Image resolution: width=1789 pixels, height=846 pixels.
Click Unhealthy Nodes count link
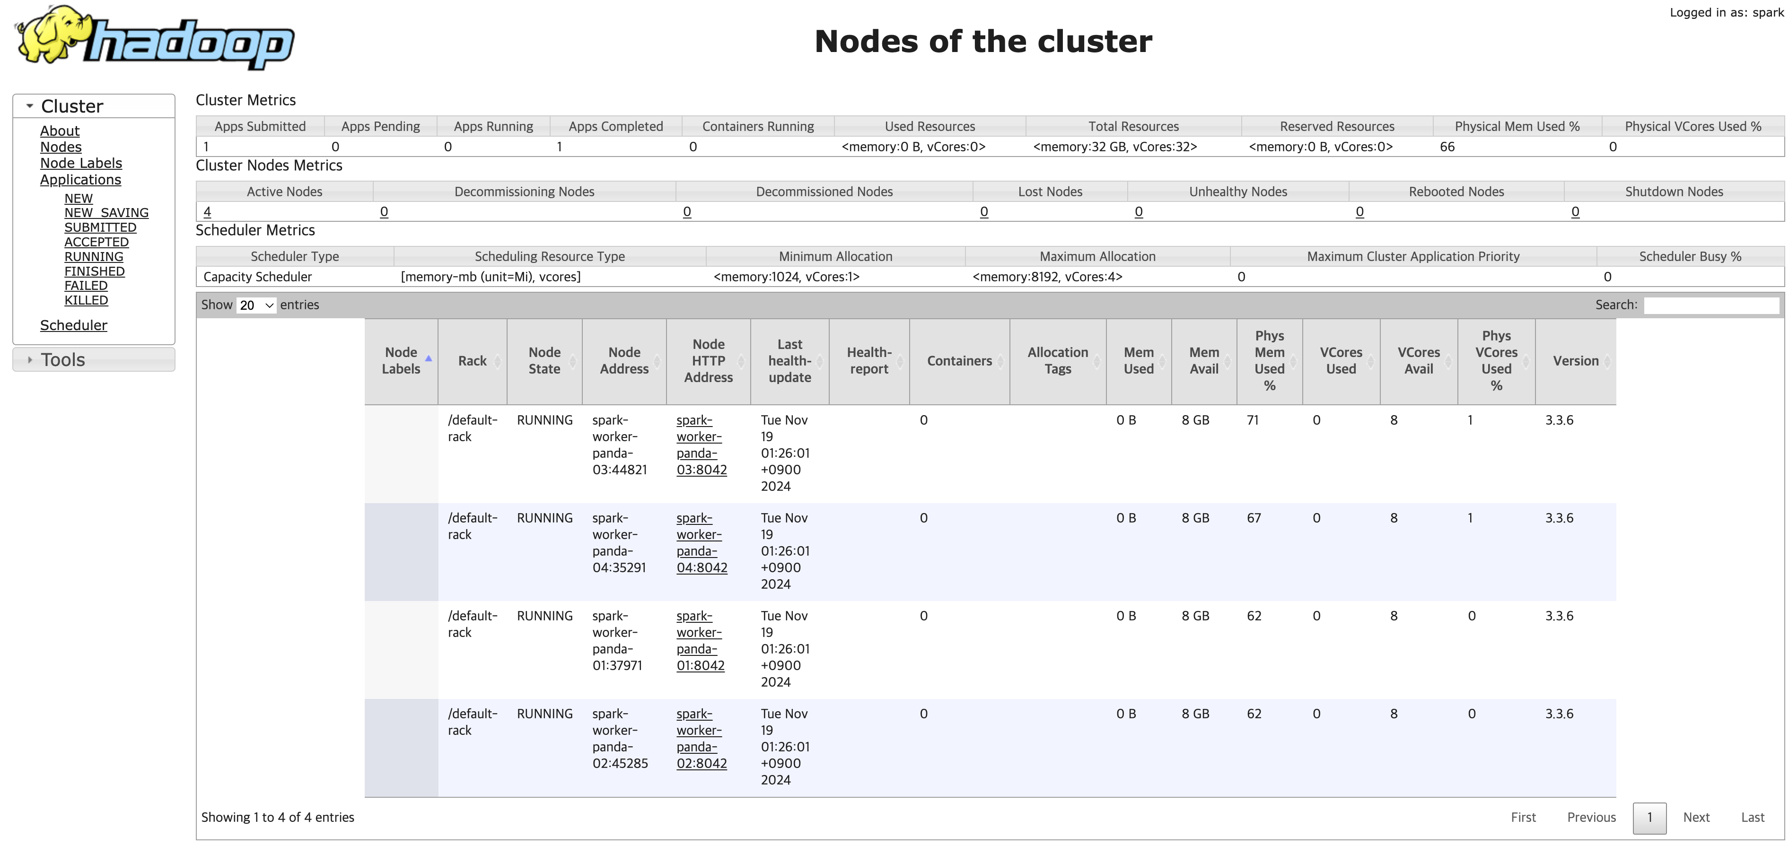pos(1139,212)
